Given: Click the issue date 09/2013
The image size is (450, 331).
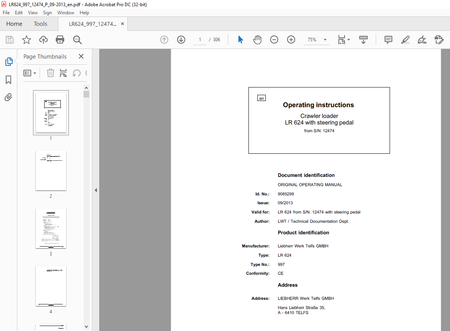Looking at the screenshot, I should click(x=285, y=203).
